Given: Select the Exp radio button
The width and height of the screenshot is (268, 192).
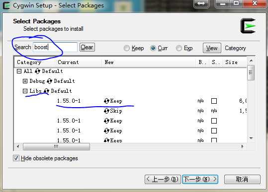Looking at the screenshot, I should 179,48.
